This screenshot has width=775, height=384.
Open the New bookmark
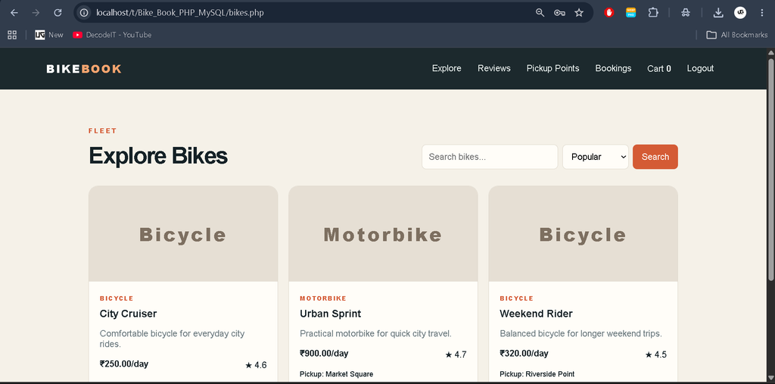pyautogui.click(x=49, y=35)
